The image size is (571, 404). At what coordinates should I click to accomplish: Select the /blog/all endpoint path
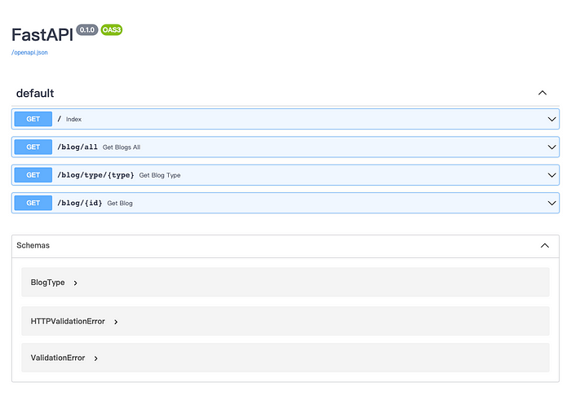77,147
